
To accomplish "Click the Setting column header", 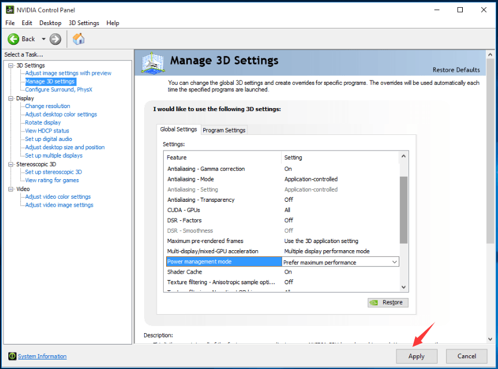I will (340, 158).
